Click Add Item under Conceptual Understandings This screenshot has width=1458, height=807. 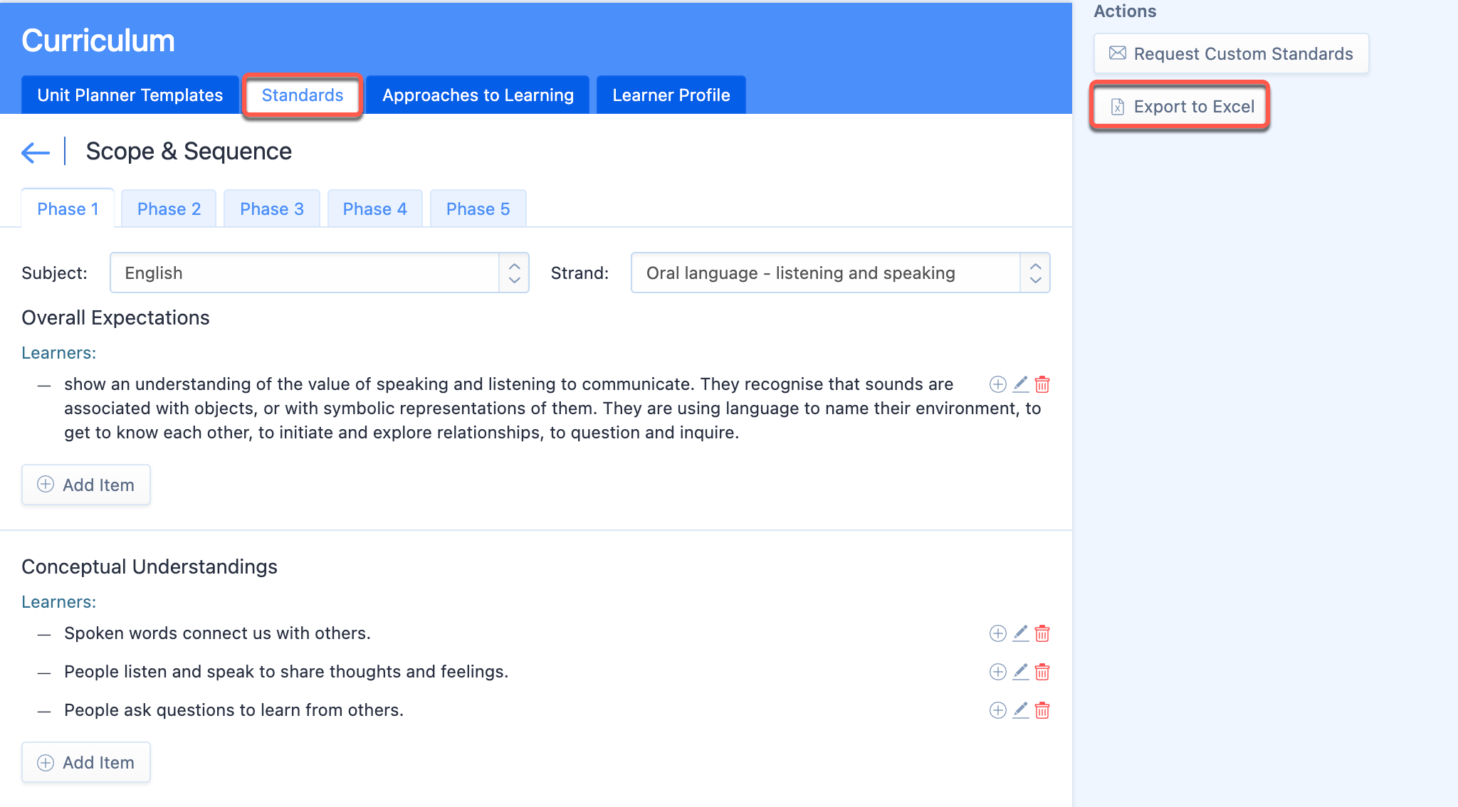86,762
